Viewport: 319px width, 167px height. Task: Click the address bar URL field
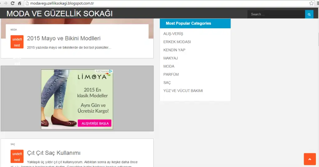pos(156,3)
